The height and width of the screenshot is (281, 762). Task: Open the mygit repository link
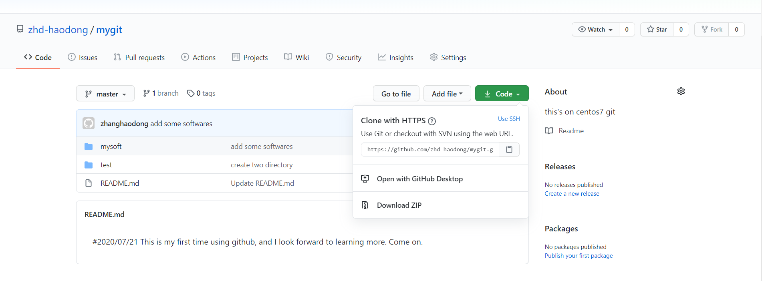pyautogui.click(x=109, y=30)
